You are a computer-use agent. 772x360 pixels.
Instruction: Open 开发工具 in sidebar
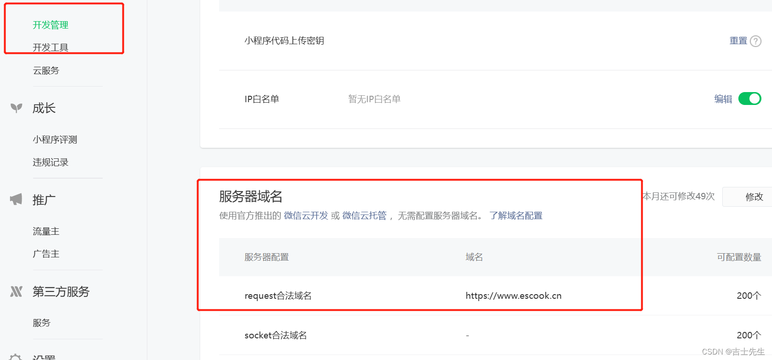[50, 47]
